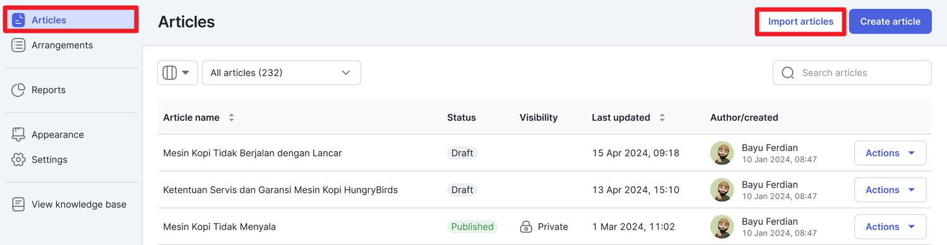Click the Articles document icon in sidebar
This screenshot has height=245, width=947.
(x=18, y=20)
